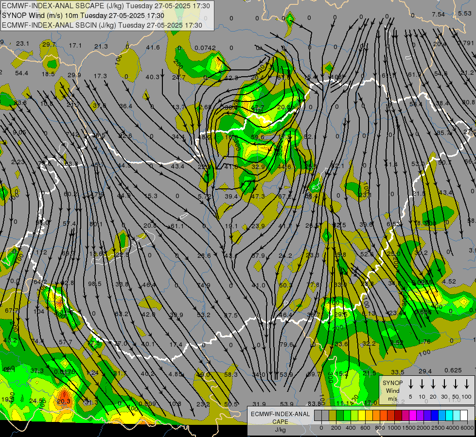
Task: Click the map value 2.23
Action: 18,162
